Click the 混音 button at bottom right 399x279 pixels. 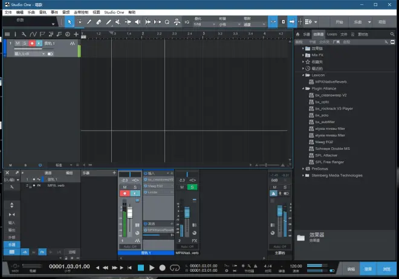[368, 269]
